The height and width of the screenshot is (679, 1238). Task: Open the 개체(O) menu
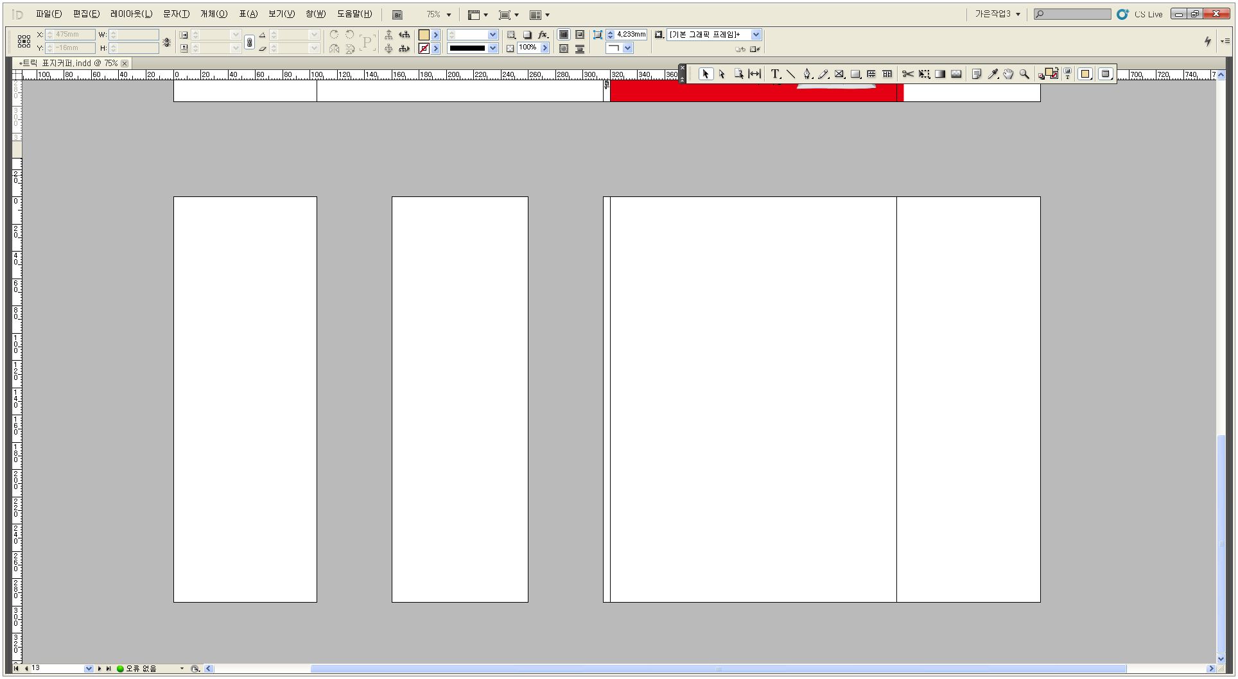(213, 14)
